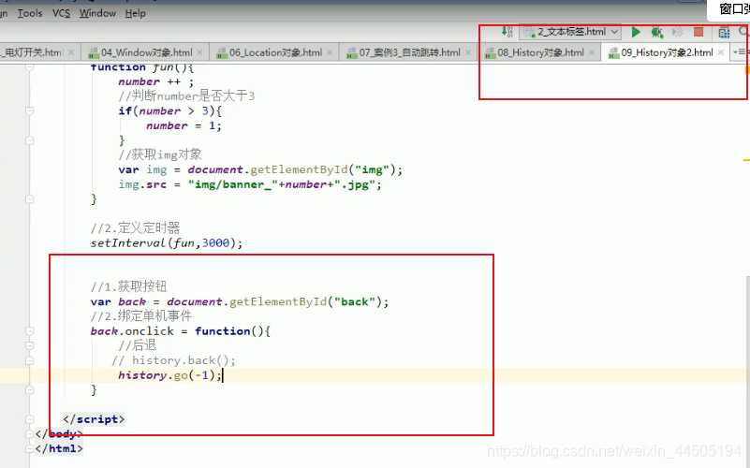
Task: Click the number = 1; statement
Action: 184,125
